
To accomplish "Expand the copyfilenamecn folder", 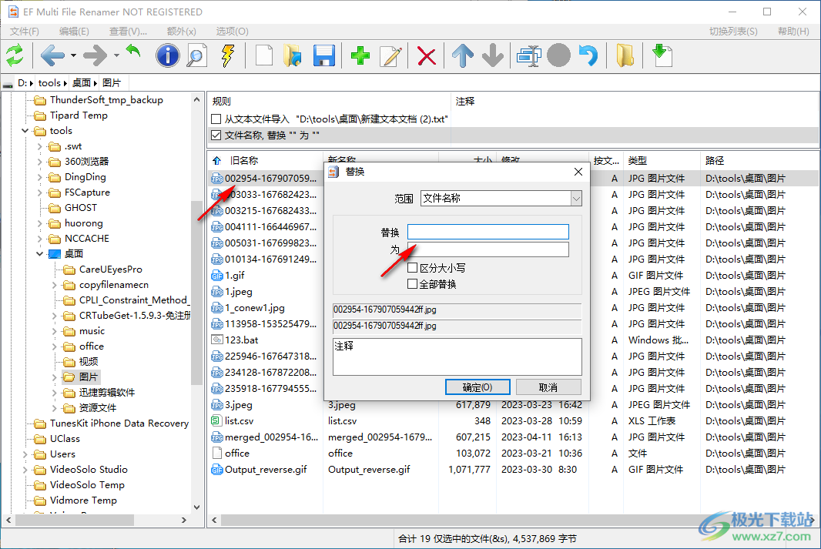I will 55,285.
